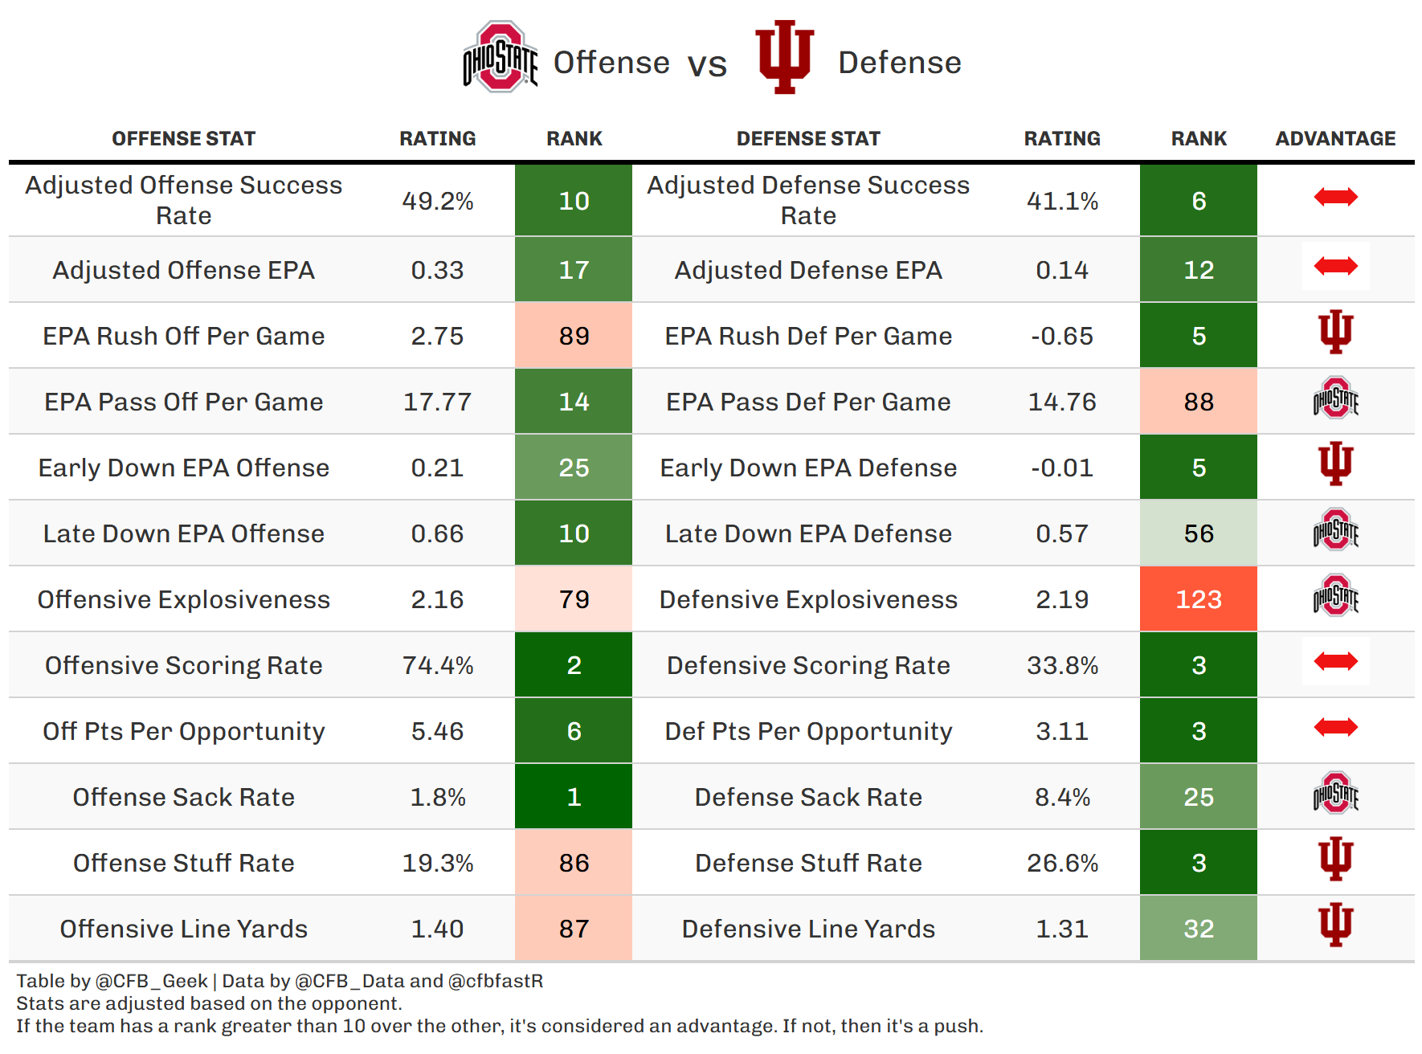Select the ADVANTAGE column header
Screen dimensions: 1422x1054
[1335, 139]
